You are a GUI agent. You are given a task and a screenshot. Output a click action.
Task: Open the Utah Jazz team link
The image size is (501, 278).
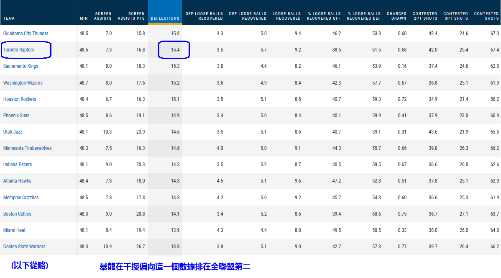pyautogui.click(x=13, y=131)
